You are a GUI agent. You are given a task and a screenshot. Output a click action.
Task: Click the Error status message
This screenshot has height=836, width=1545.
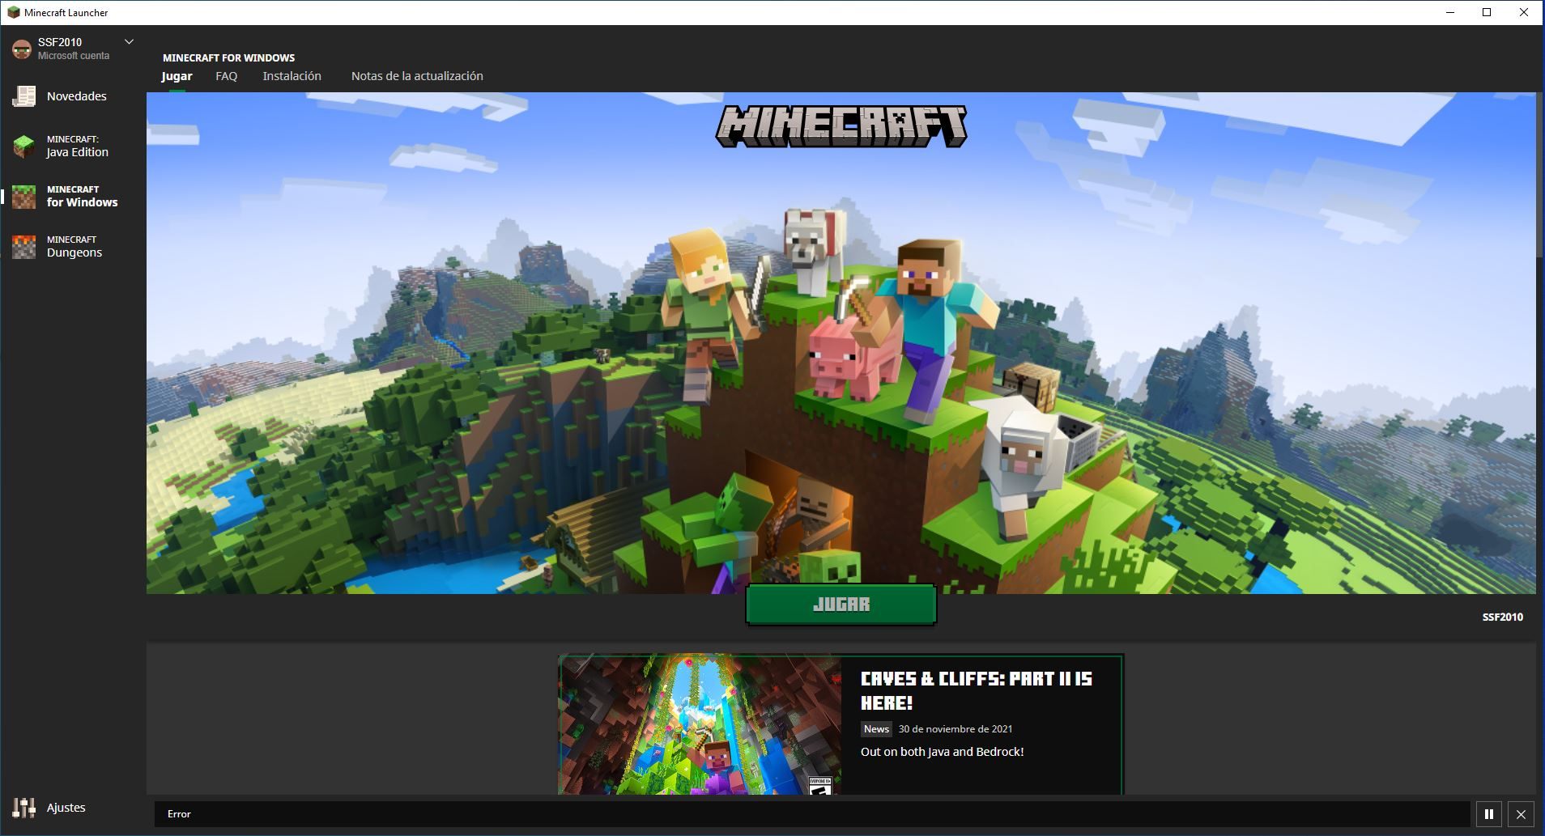point(179,814)
